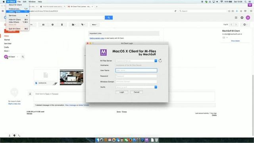Click the blue Gmail search button
The height and width of the screenshot is (143, 254).
[109, 17]
